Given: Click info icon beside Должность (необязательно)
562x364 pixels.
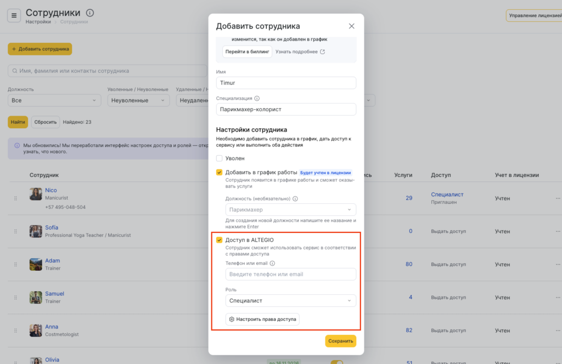Looking at the screenshot, I should pyautogui.click(x=295, y=199).
